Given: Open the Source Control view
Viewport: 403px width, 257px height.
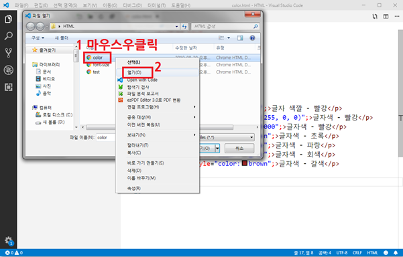Looking at the screenshot, I should pos(8,53).
